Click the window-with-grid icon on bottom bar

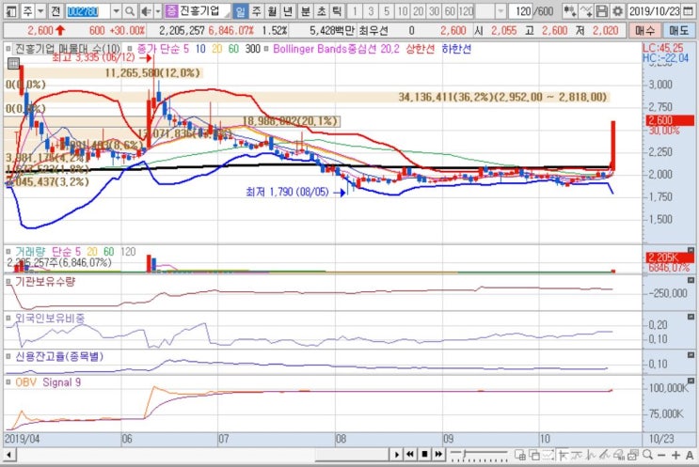click(x=520, y=455)
